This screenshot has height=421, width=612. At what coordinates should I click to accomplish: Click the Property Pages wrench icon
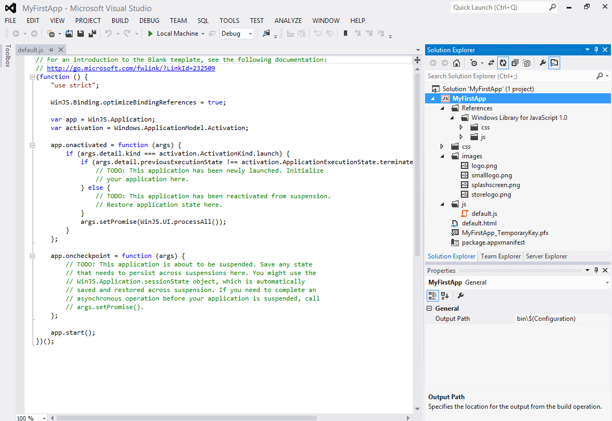pyautogui.click(x=460, y=296)
